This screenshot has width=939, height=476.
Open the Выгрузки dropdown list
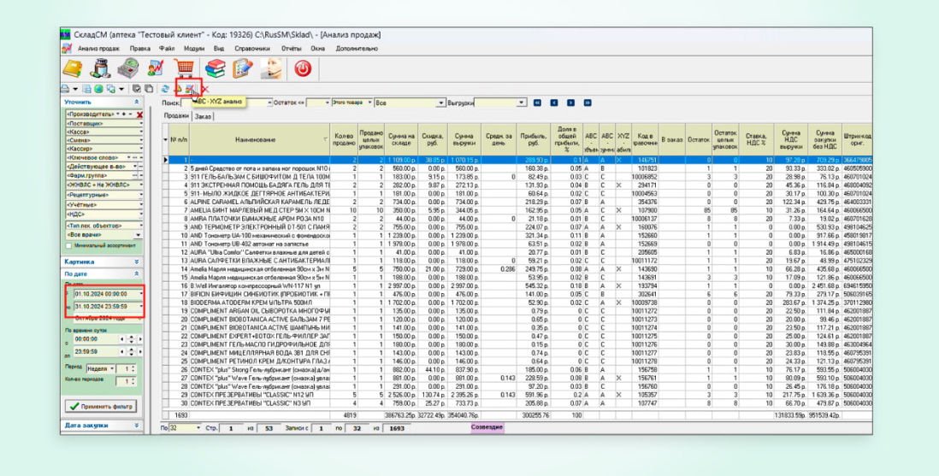point(522,103)
